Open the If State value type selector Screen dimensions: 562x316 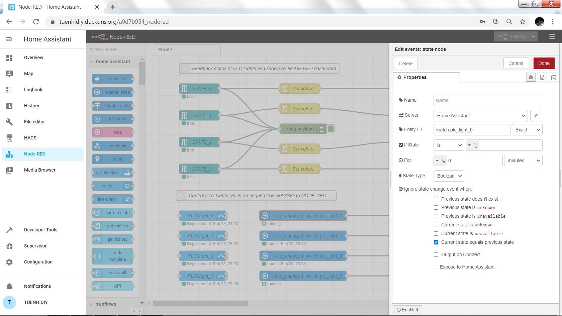click(473, 145)
